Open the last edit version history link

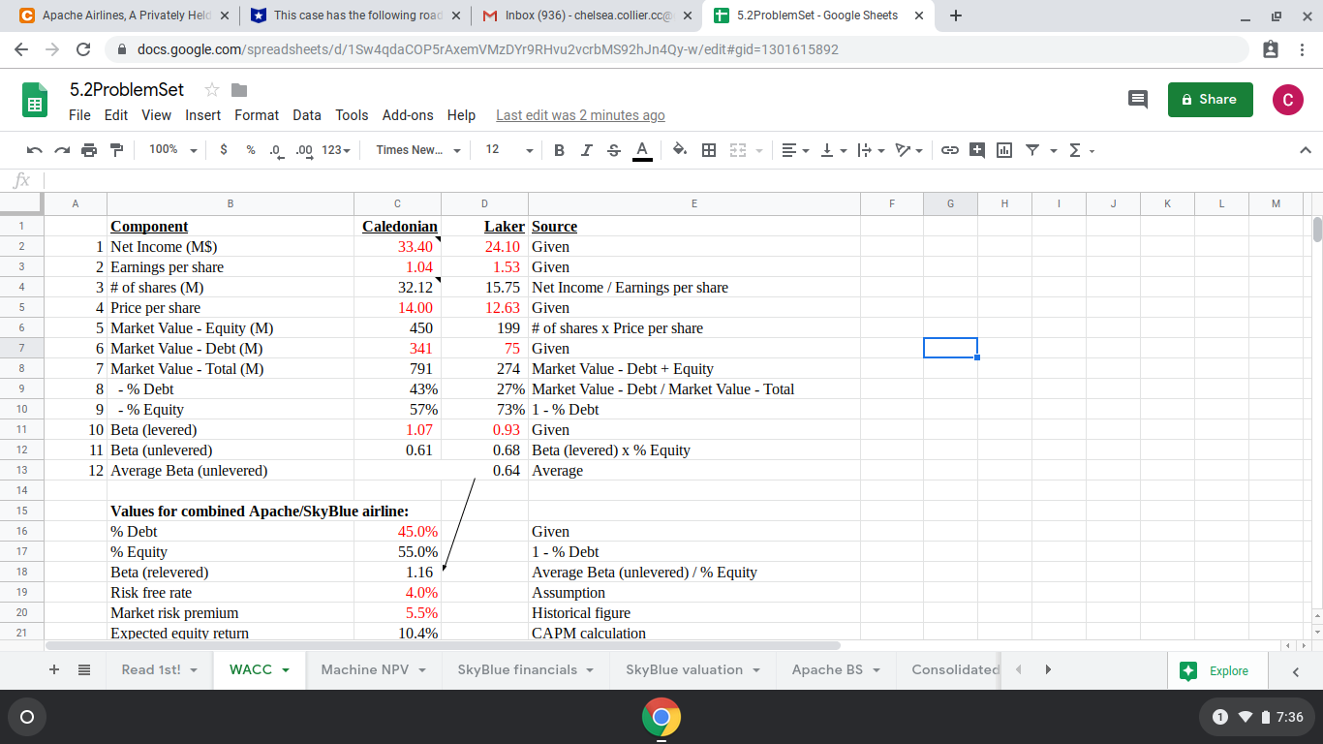(x=580, y=115)
